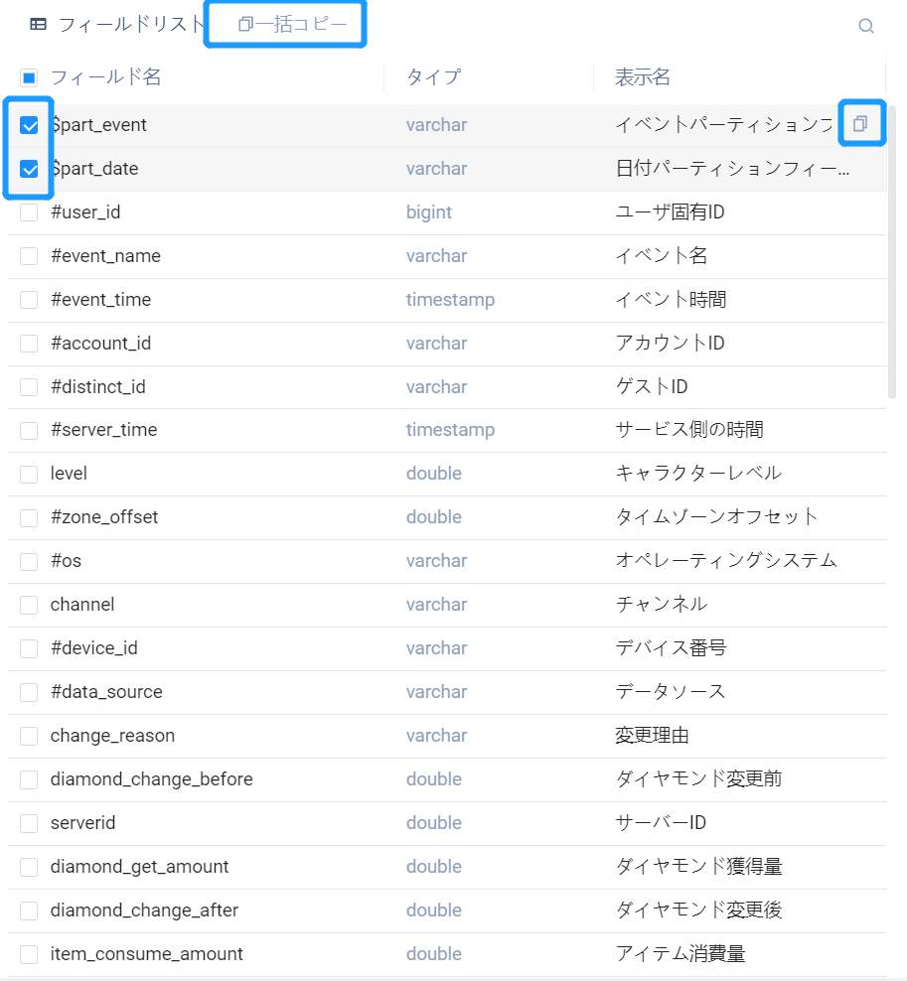This screenshot has width=907, height=981.
Task: Select the change_reason field checkbox
Action: click(x=29, y=736)
